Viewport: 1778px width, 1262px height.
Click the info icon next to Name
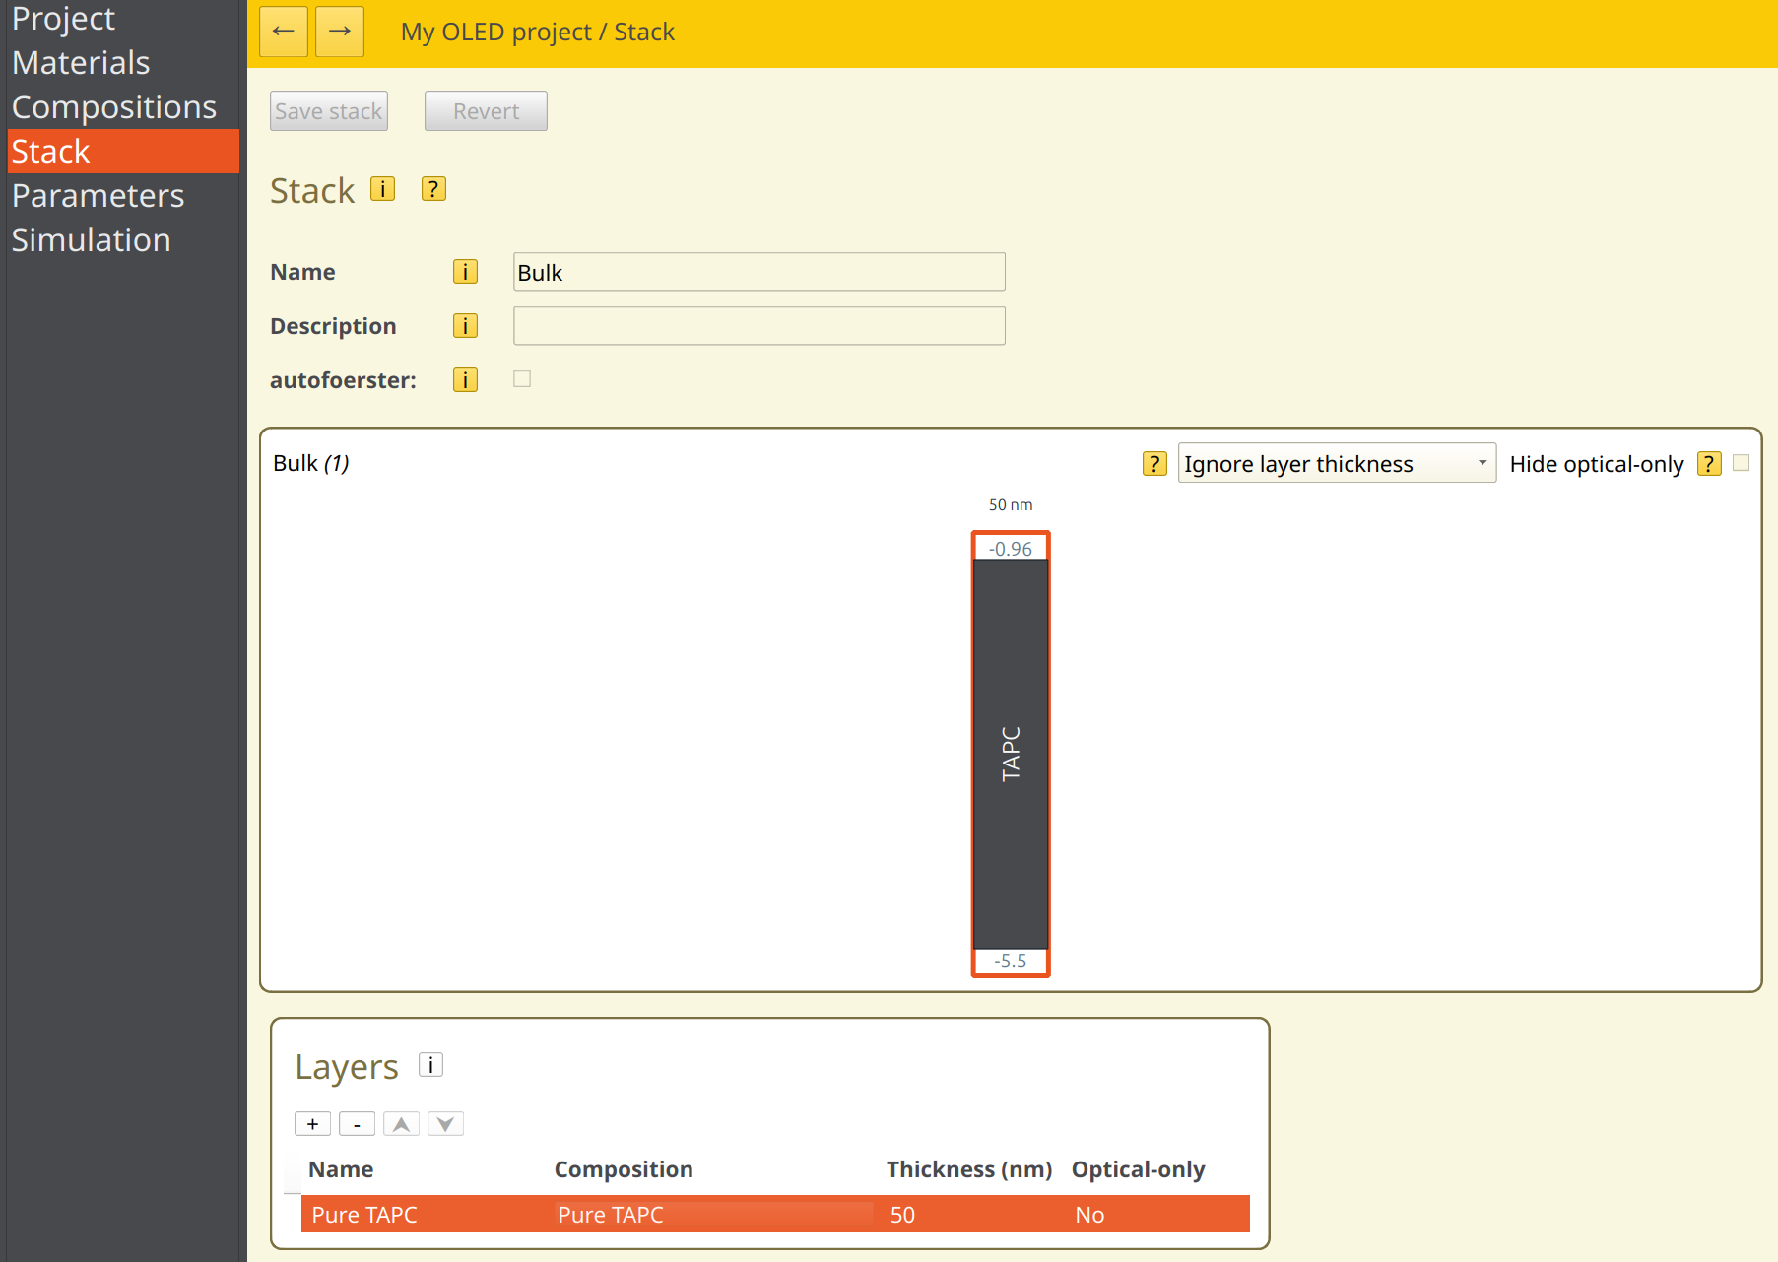click(465, 272)
